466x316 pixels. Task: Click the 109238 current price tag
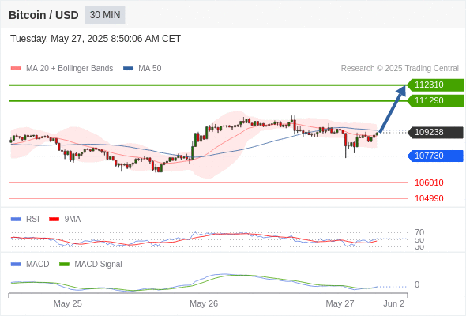pos(435,132)
